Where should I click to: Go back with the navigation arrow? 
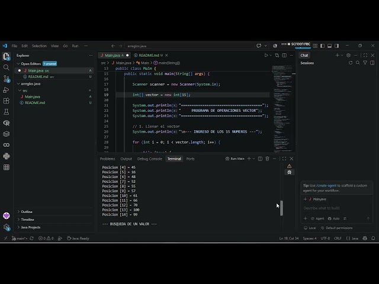tap(113, 46)
